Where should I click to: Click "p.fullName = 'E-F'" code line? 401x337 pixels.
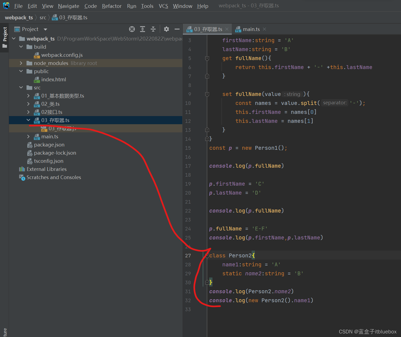click(x=238, y=229)
